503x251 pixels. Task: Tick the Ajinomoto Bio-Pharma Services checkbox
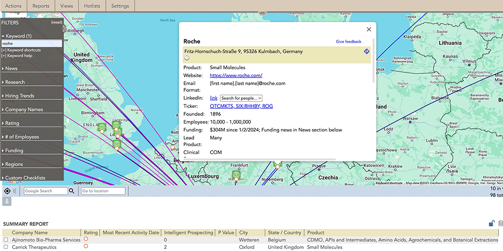tap(6, 239)
